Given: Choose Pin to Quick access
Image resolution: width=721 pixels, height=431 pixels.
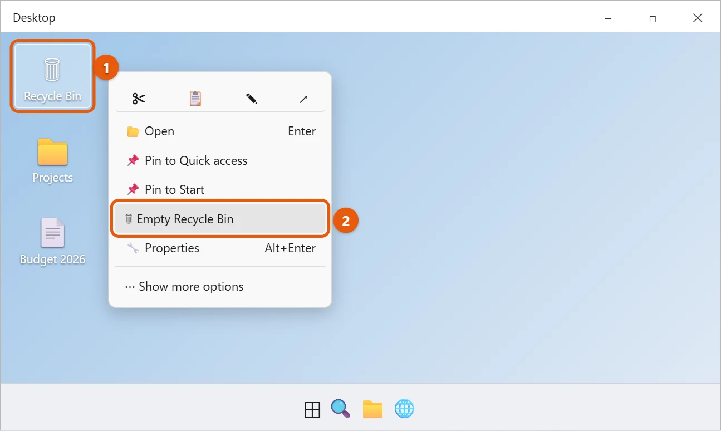Looking at the screenshot, I should 220,161.
